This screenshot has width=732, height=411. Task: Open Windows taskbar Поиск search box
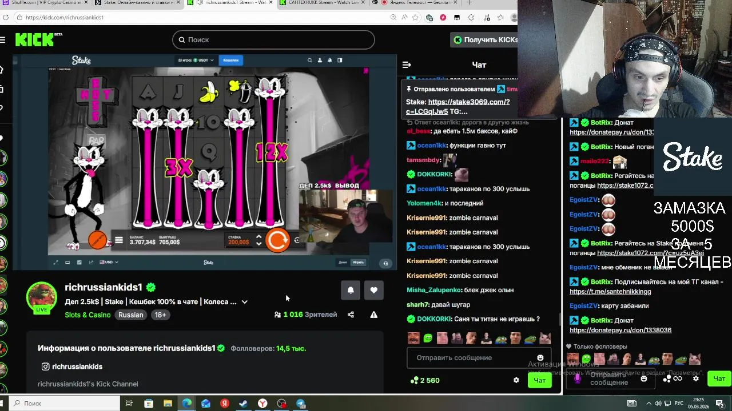point(63,404)
